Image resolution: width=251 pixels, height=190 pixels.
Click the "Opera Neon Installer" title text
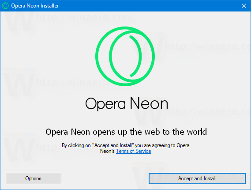click(35, 6)
